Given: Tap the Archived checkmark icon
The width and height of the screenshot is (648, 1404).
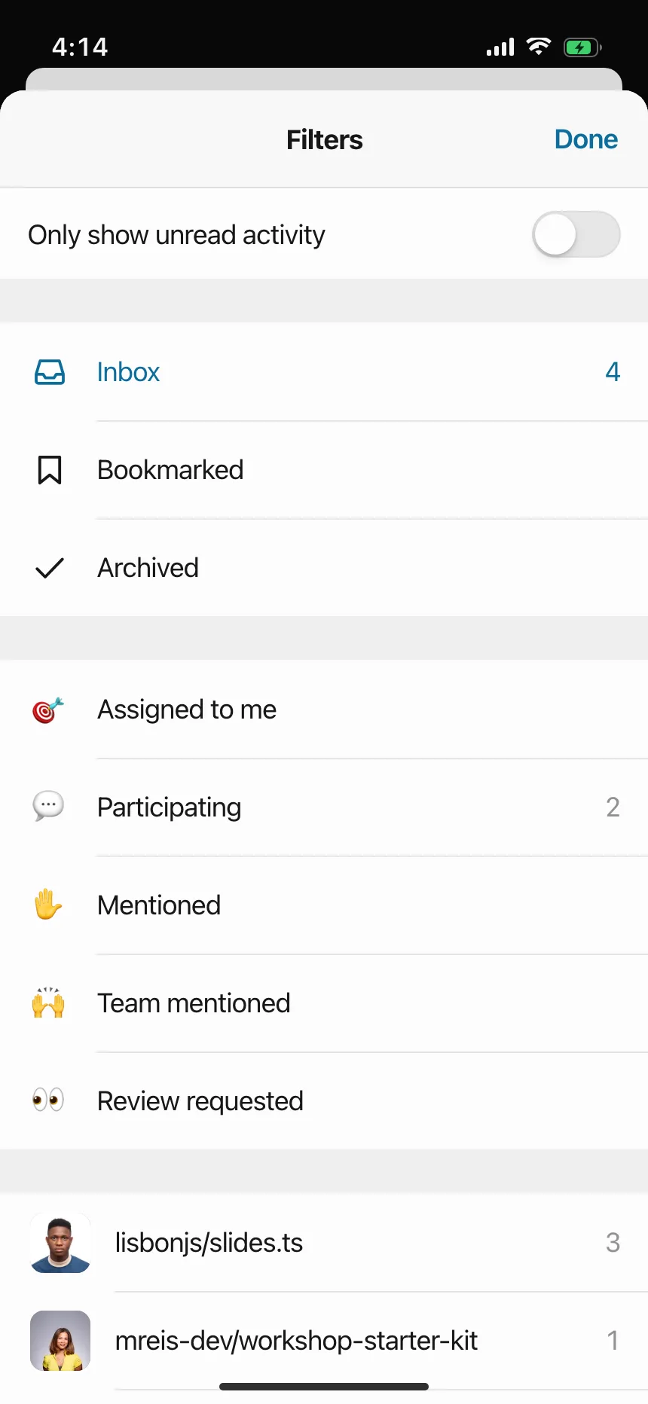Looking at the screenshot, I should [50, 568].
